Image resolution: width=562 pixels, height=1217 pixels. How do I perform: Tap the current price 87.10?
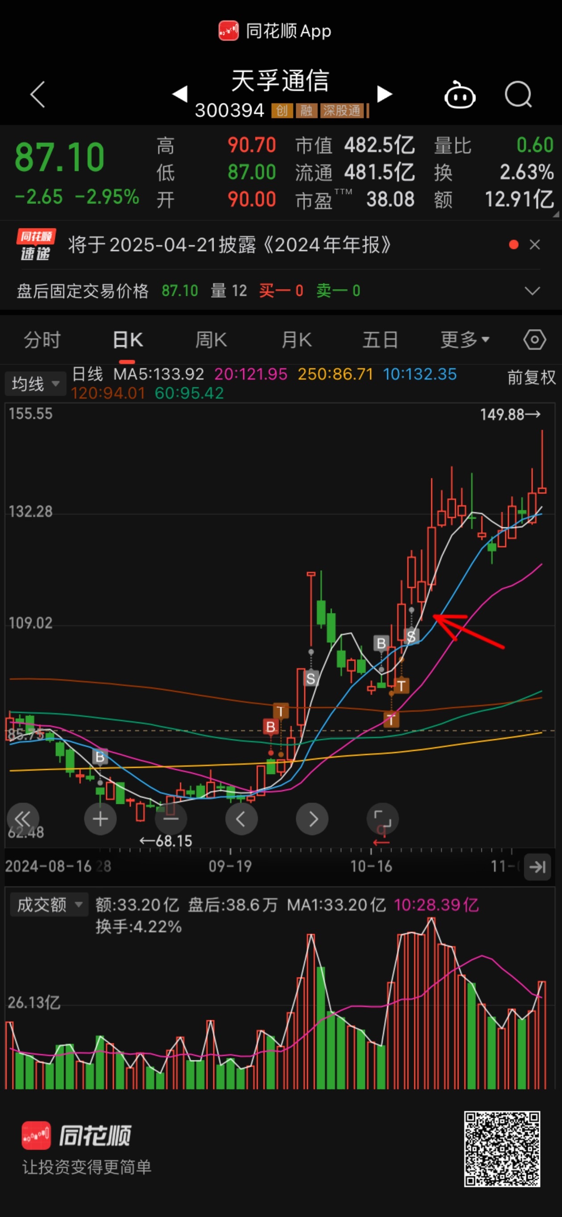[59, 157]
